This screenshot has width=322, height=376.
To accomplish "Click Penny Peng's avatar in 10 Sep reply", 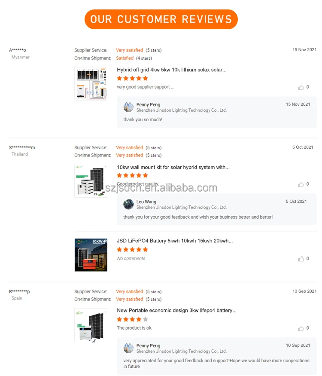I will (128, 348).
